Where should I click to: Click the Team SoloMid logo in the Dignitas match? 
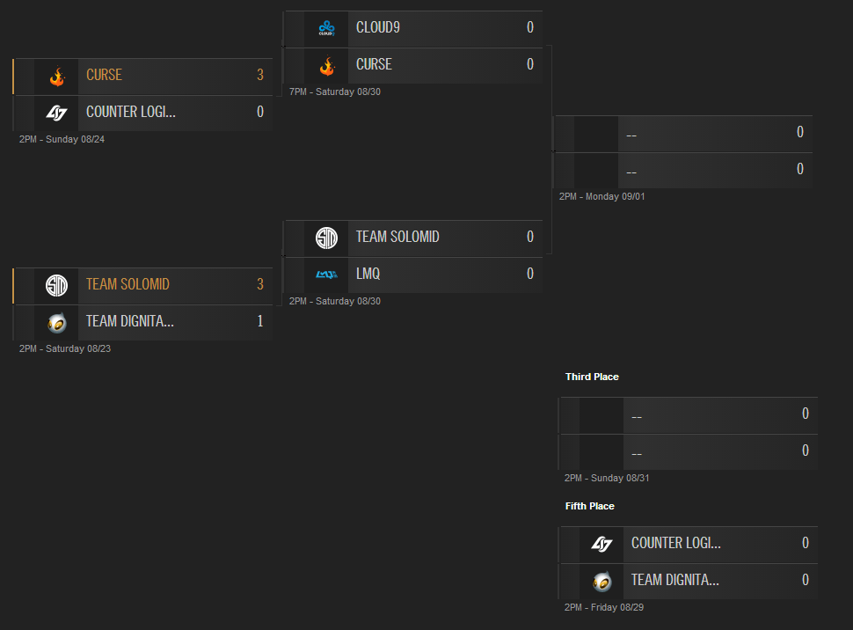pyautogui.click(x=57, y=285)
